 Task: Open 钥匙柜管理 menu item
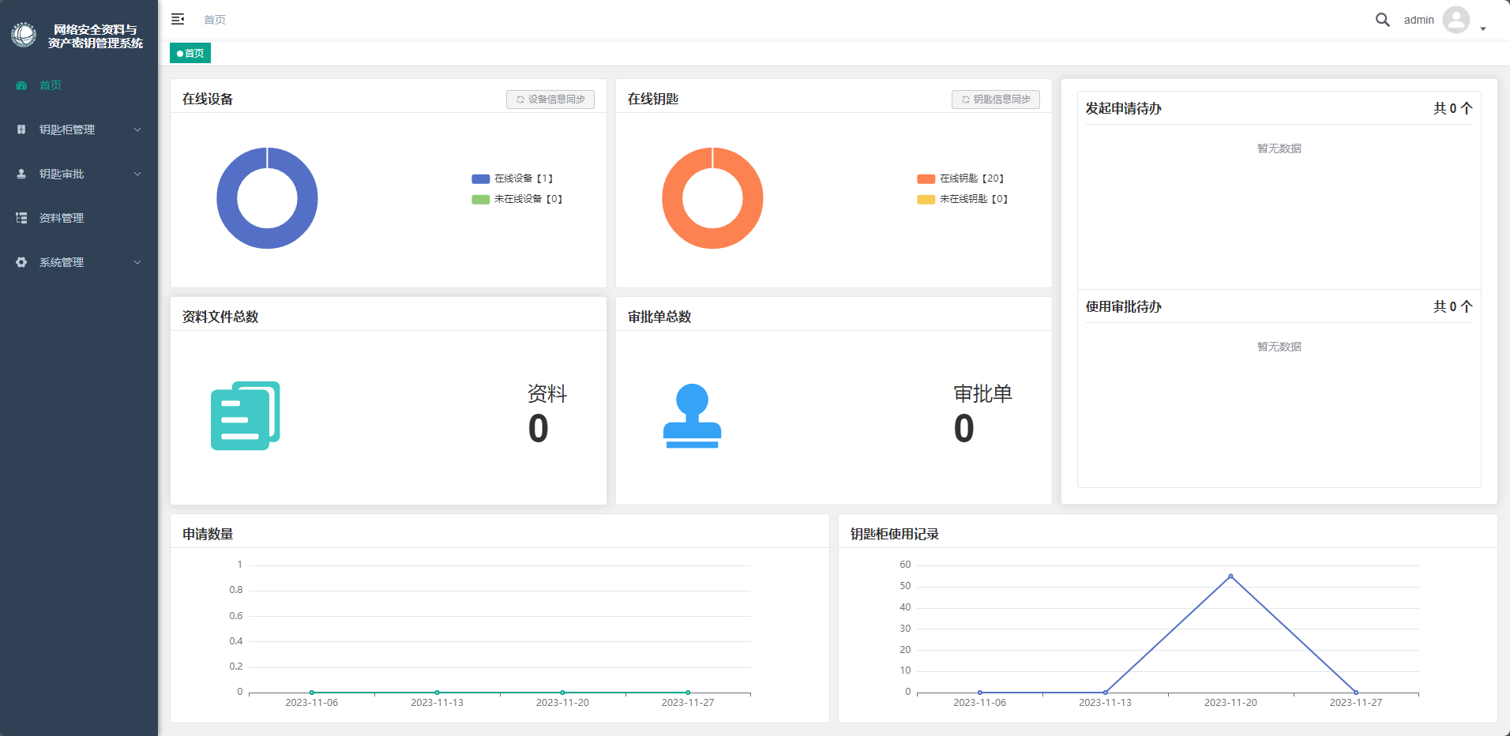(x=79, y=130)
